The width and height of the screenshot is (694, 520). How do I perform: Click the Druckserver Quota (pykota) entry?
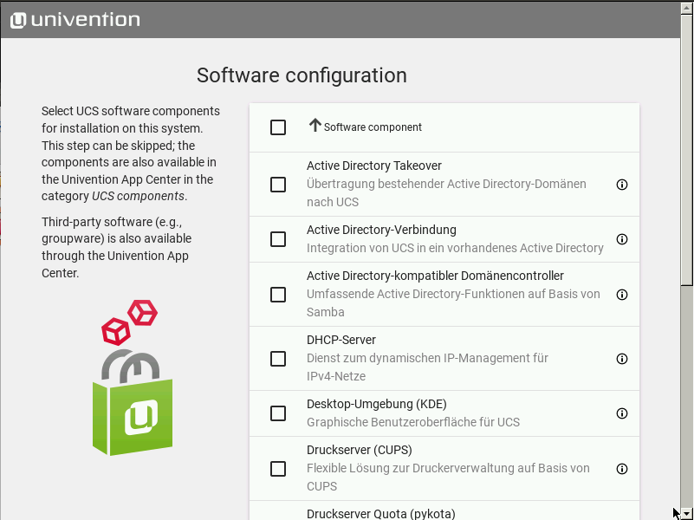click(380, 513)
